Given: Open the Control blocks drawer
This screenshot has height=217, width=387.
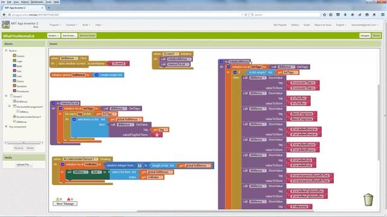Looking at the screenshot, I should pos(19,56).
